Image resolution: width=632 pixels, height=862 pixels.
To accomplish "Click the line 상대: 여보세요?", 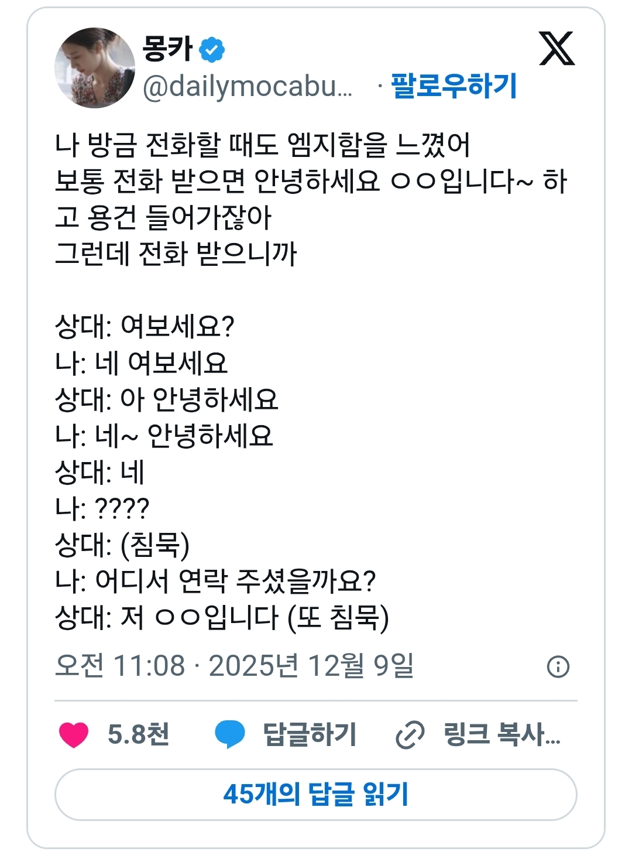I will point(145,326).
